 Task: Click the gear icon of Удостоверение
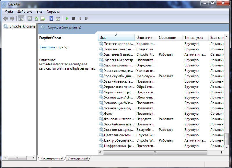click(101, 65)
